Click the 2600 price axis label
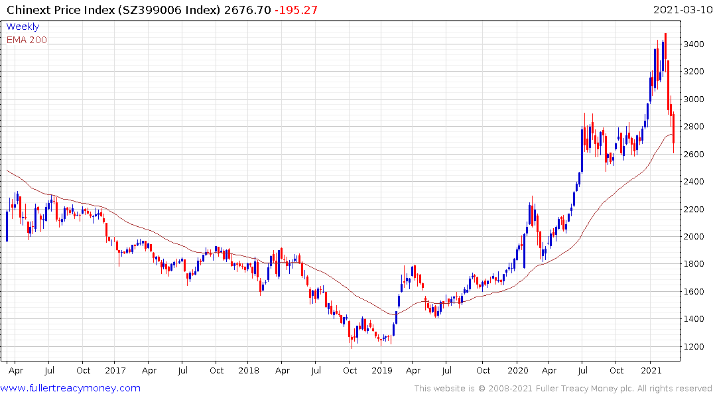The height and width of the screenshot is (398, 713). point(694,154)
